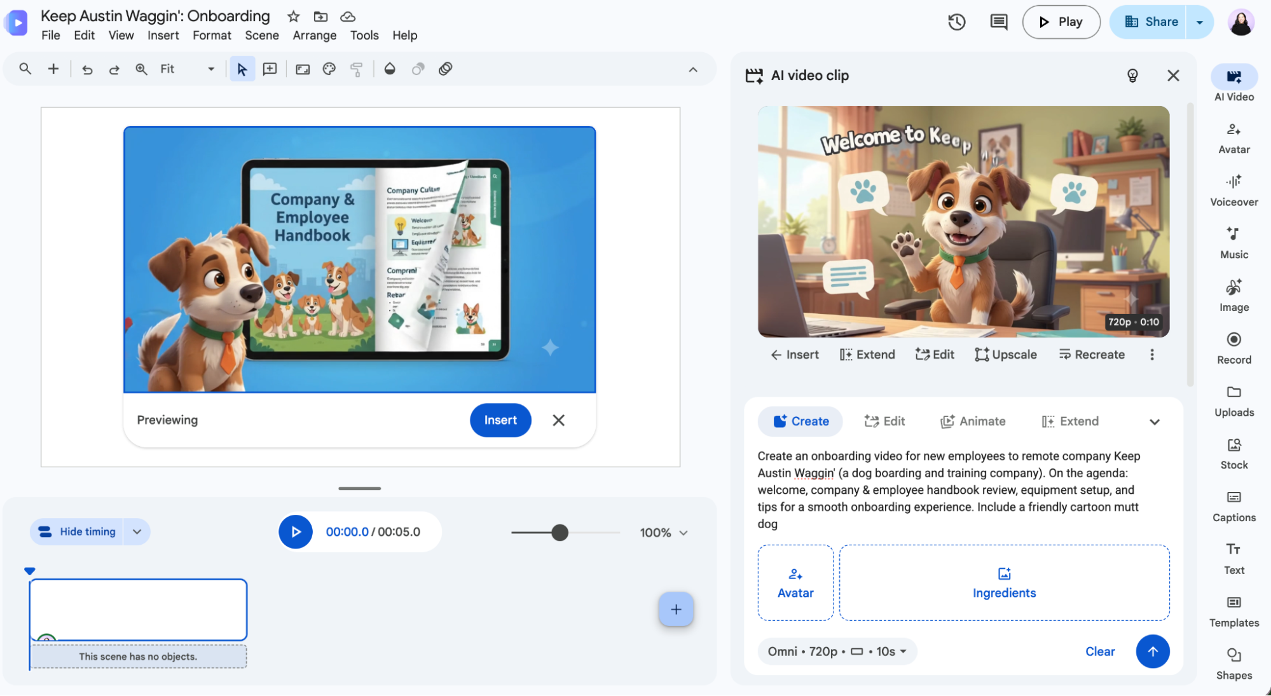
Task: Open the Captions sidebar tool
Action: (x=1233, y=507)
